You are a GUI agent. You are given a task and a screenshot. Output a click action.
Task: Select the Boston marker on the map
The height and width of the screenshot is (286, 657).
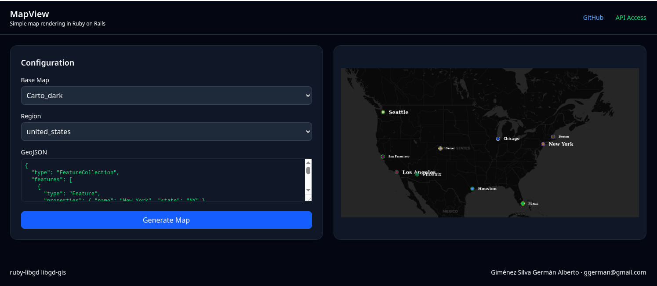pyautogui.click(x=553, y=137)
